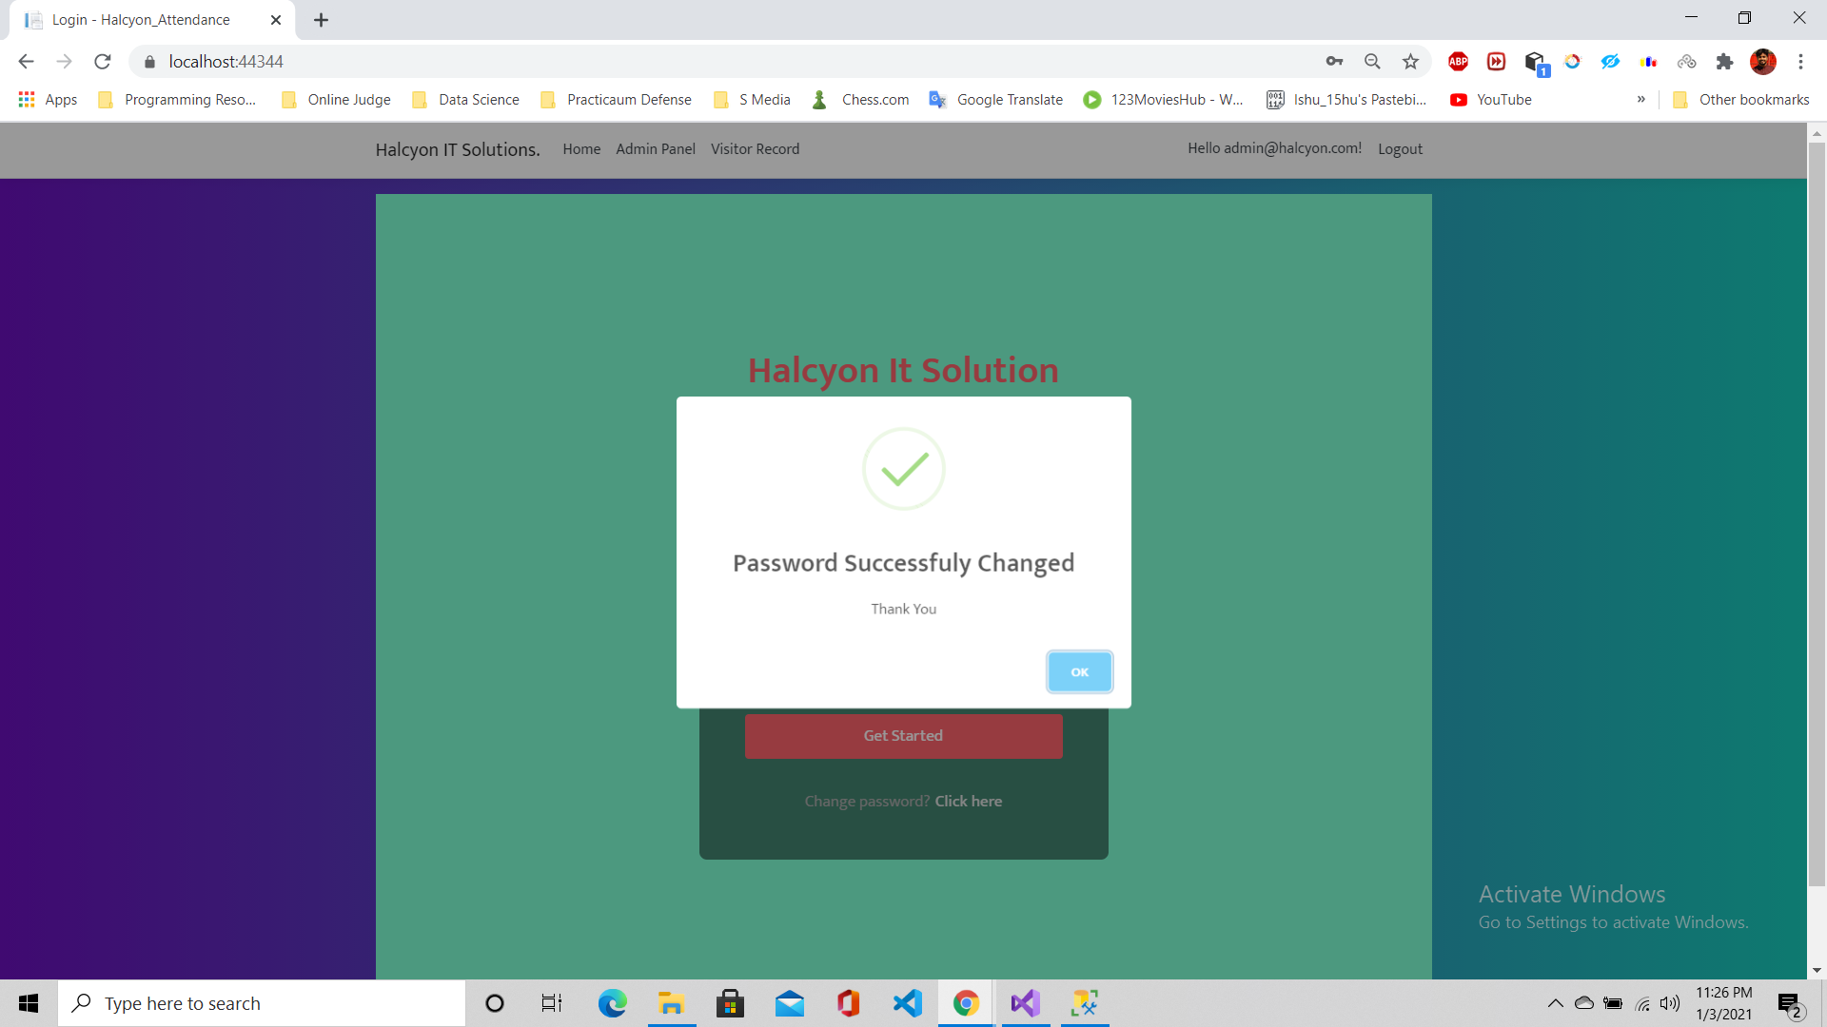This screenshot has height=1027, width=1827.
Task: Open Chrome's password key icon in address bar
Action: (1334, 62)
